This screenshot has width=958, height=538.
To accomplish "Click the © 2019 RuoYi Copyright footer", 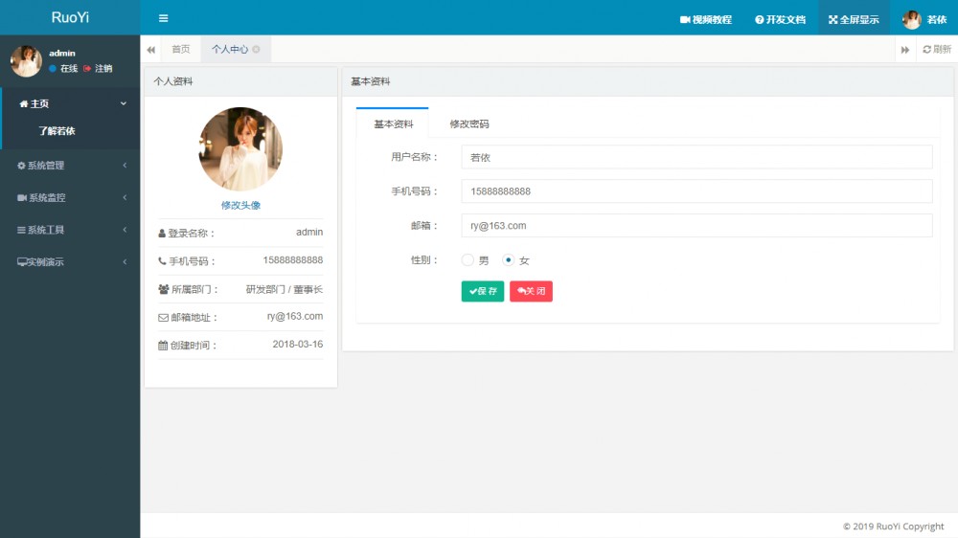I will (893, 527).
